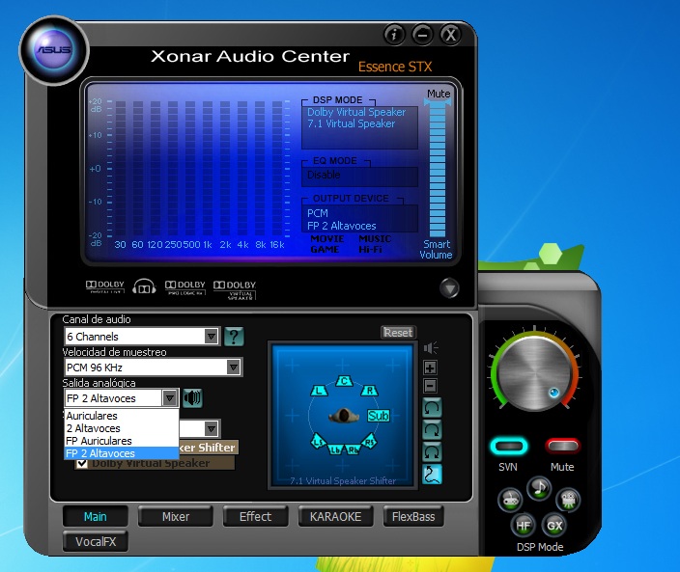This screenshot has width=680, height=572.
Task: Click Dolby Digital Live logo
Action: (105, 286)
